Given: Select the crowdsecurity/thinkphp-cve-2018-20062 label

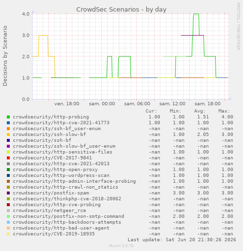Looking at the screenshot, I should (x=67, y=199).
